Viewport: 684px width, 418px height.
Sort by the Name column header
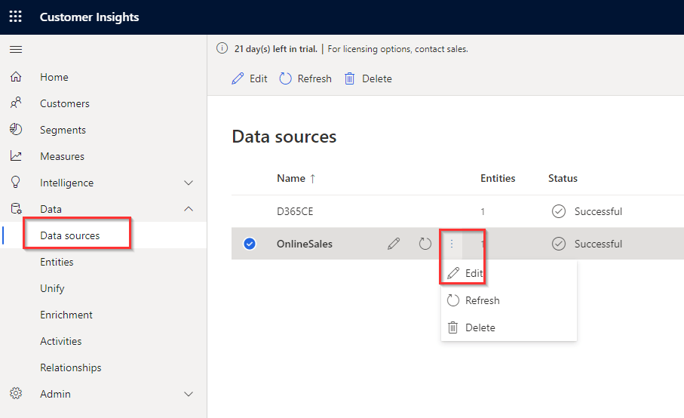point(290,178)
